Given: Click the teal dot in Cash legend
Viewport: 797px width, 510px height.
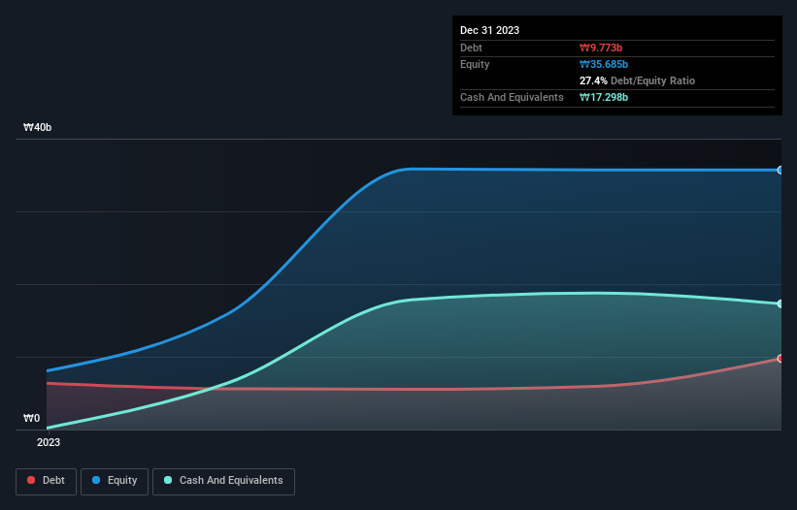Looking at the screenshot, I should 168,480.
